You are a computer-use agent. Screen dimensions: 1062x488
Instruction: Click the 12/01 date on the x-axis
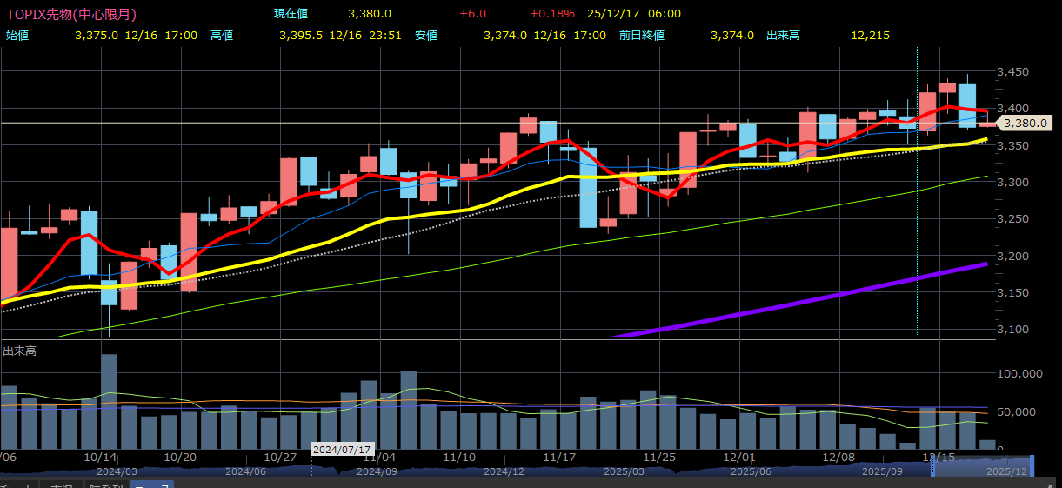click(x=738, y=457)
